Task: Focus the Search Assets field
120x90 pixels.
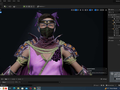Action: click(x=39, y=82)
